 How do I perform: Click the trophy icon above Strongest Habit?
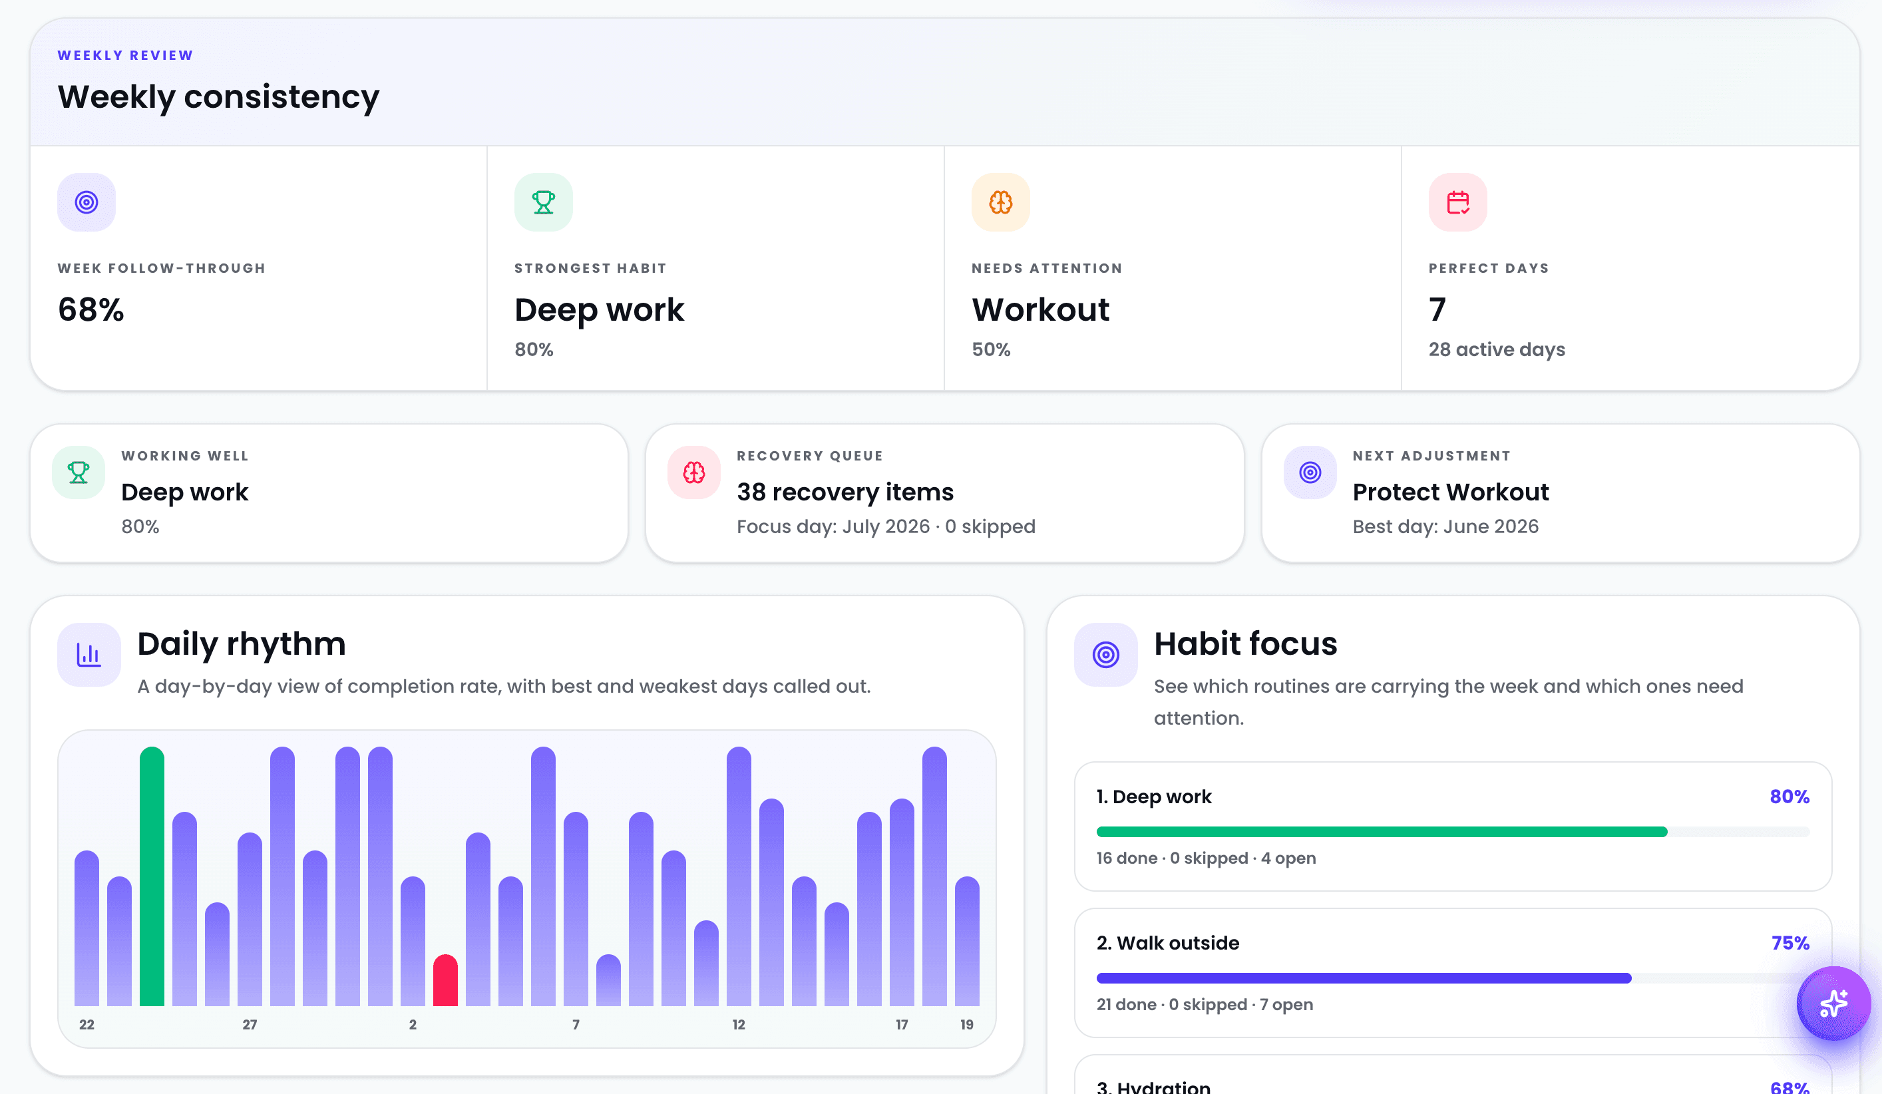(543, 202)
